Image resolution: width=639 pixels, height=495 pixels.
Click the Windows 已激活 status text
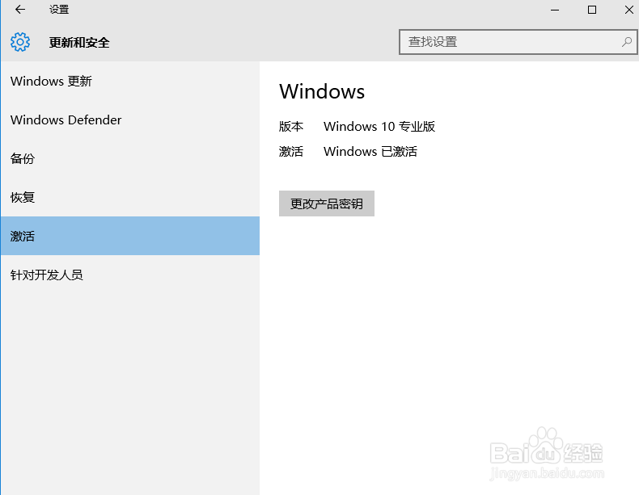(x=370, y=151)
